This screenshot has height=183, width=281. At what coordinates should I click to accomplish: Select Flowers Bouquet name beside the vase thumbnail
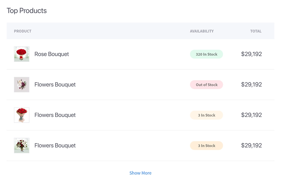[x=55, y=145]
